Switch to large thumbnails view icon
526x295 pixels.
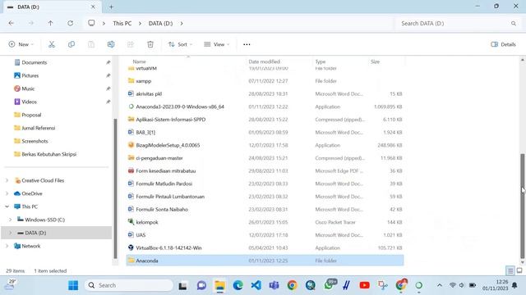point(519,270)
